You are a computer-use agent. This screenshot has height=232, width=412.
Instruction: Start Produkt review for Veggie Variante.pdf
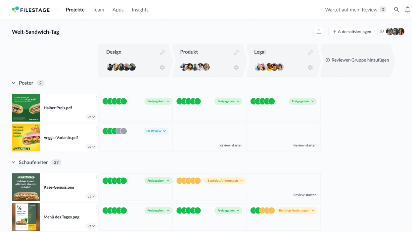click(231, 145)
